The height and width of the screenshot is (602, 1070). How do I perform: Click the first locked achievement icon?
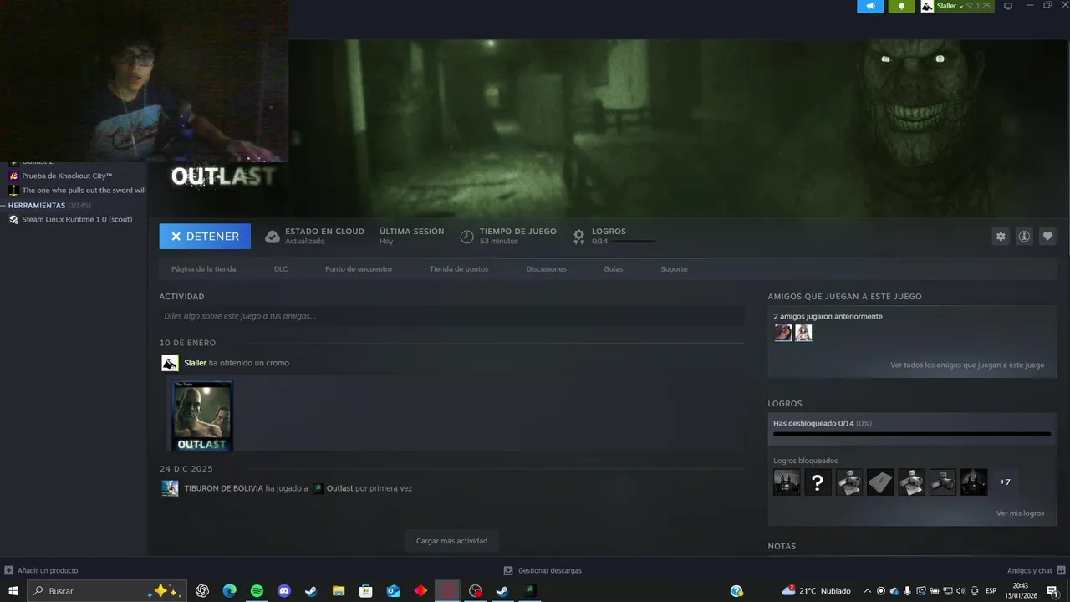coord(787,482)
